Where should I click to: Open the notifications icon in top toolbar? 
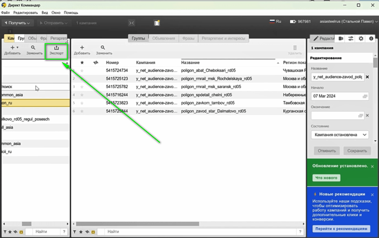click(157, 23)
